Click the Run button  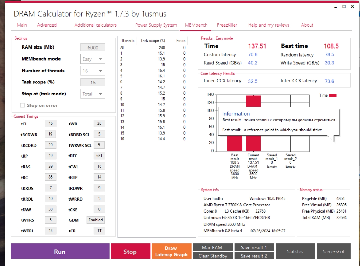(x=59, y=251)
